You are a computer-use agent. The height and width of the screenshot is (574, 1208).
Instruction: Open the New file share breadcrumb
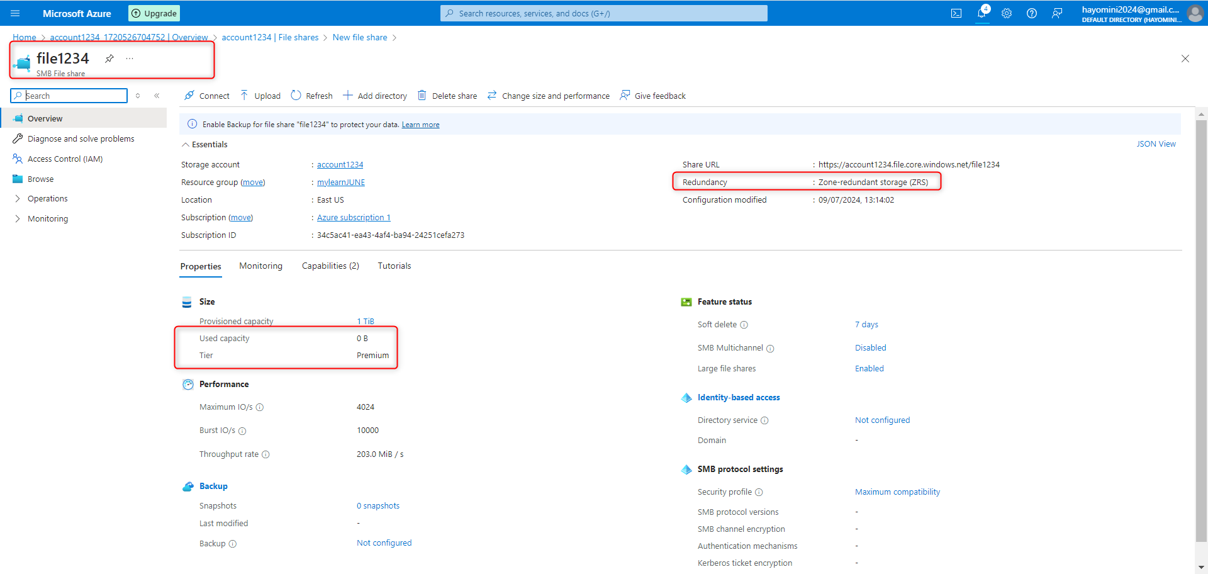click(360, 37)
